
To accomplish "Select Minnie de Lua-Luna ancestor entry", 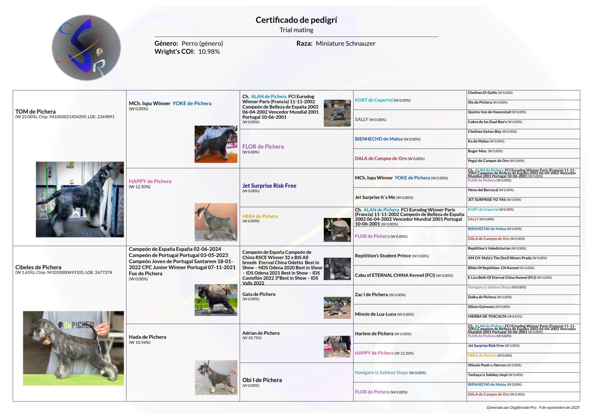I will click(x=375, y=314).
